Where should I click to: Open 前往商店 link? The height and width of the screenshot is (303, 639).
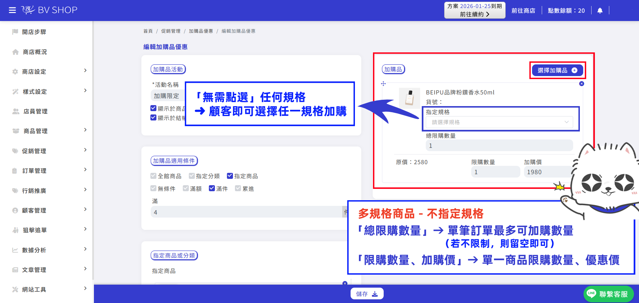pos(523,11)
